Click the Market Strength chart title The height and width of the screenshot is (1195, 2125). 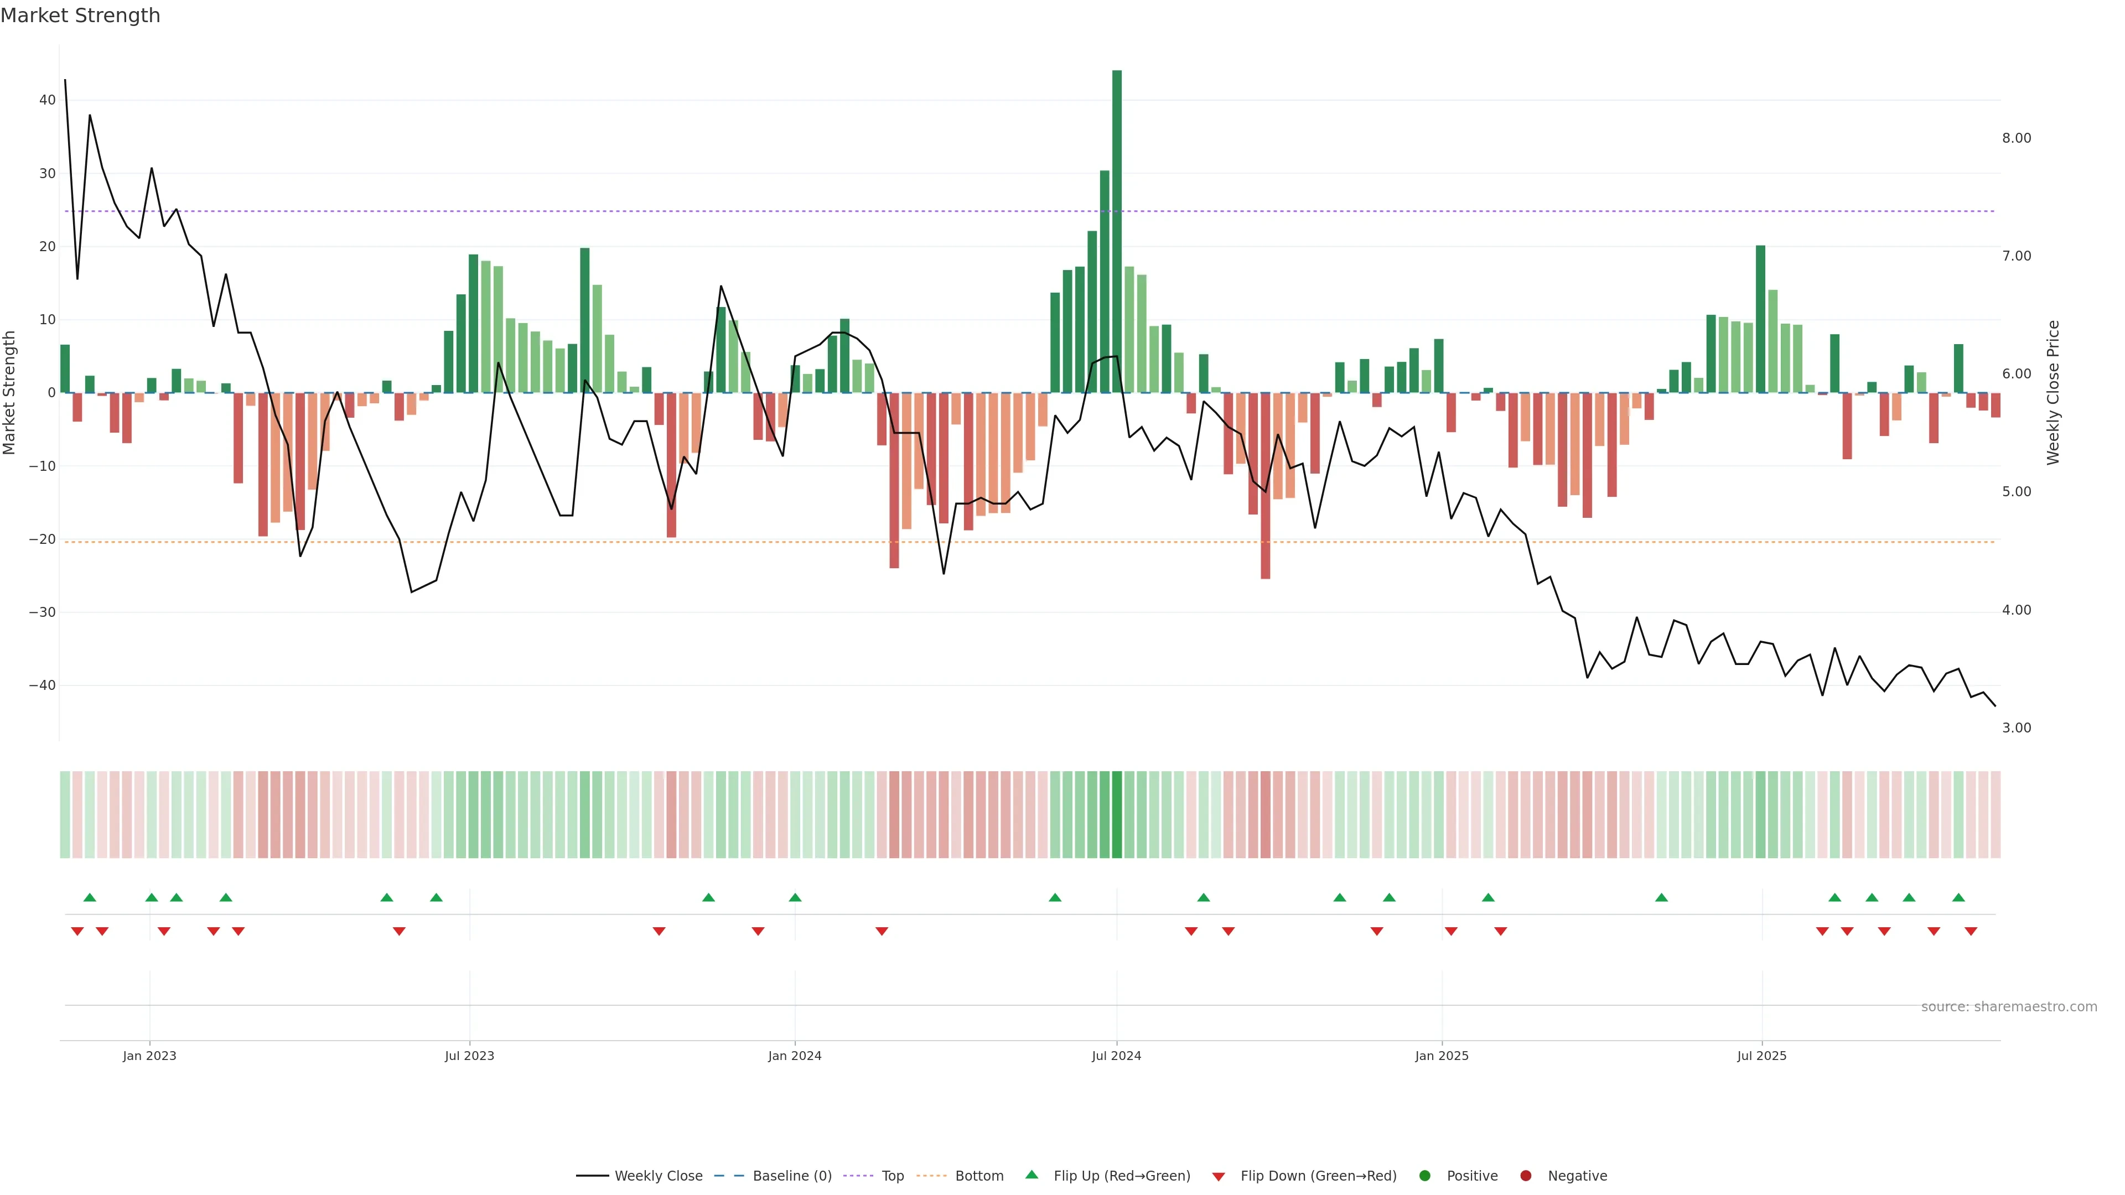[x=80, y=15]
